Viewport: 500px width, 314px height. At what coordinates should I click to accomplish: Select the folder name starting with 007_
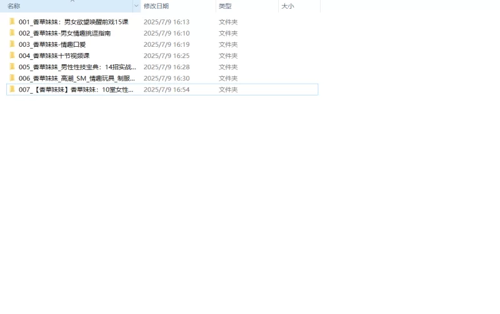click(x=76, y=90)
